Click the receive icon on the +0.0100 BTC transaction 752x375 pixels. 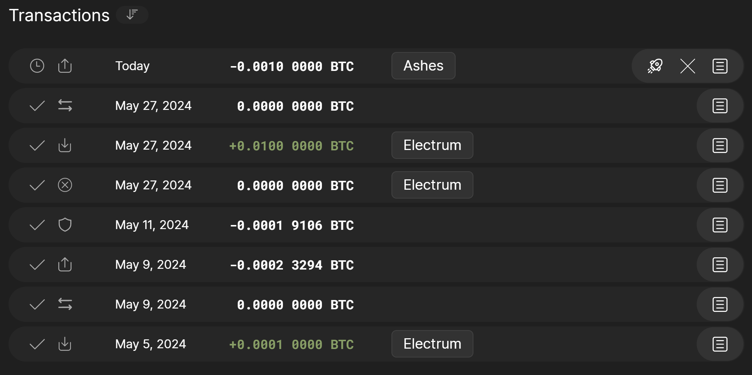[x=65, y=145]
